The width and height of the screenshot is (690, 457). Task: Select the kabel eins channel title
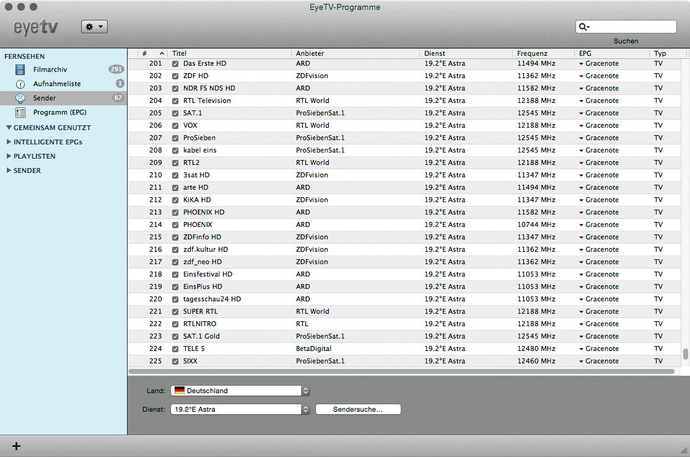200,150
